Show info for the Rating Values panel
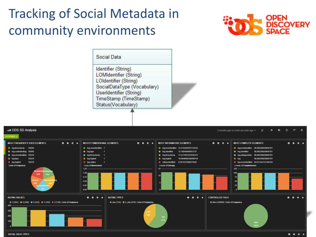The image size is (316, 237). pyautogui.click(x=88, y=197)
